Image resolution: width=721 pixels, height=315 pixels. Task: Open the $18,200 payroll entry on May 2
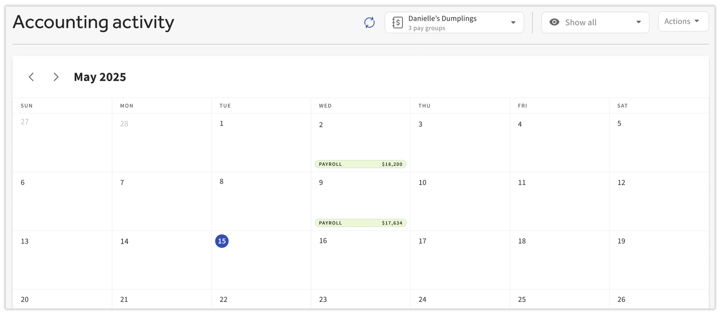tap(360, 164)
